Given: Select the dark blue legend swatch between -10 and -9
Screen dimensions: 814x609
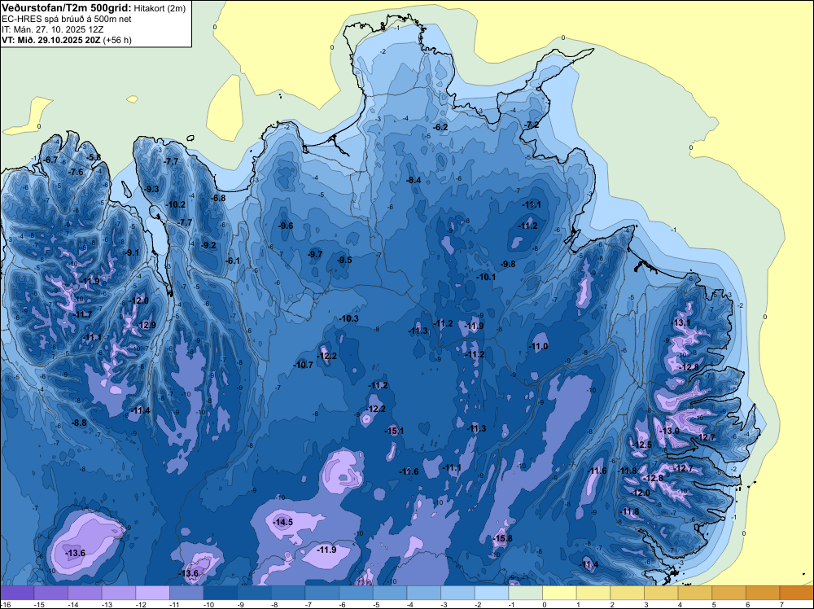Looking at the screenshot, I should point(220,593).
